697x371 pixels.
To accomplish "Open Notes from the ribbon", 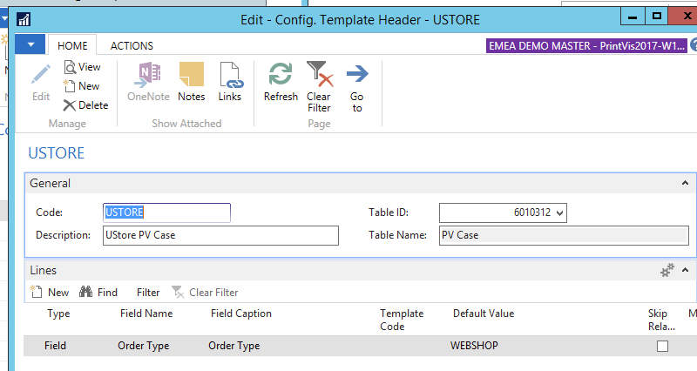I will coord(191,75).
